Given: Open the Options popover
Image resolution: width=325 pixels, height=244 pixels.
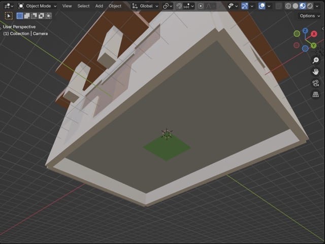Looking at the screenshot, I should point(310,16).
